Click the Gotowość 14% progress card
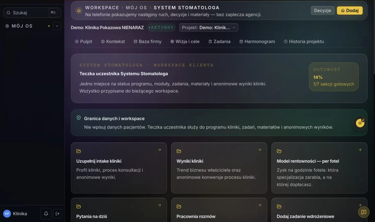Image resolution: width=375 pixels, height=222 pixels. (x=334, y=77)
